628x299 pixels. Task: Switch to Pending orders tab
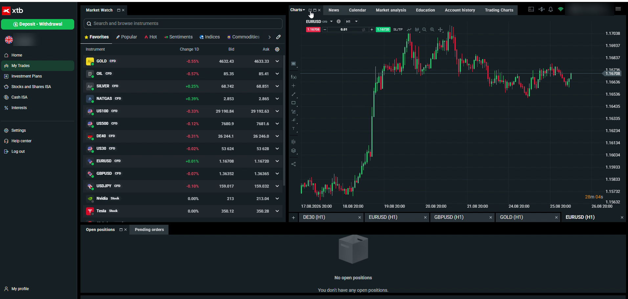(149, 230)
